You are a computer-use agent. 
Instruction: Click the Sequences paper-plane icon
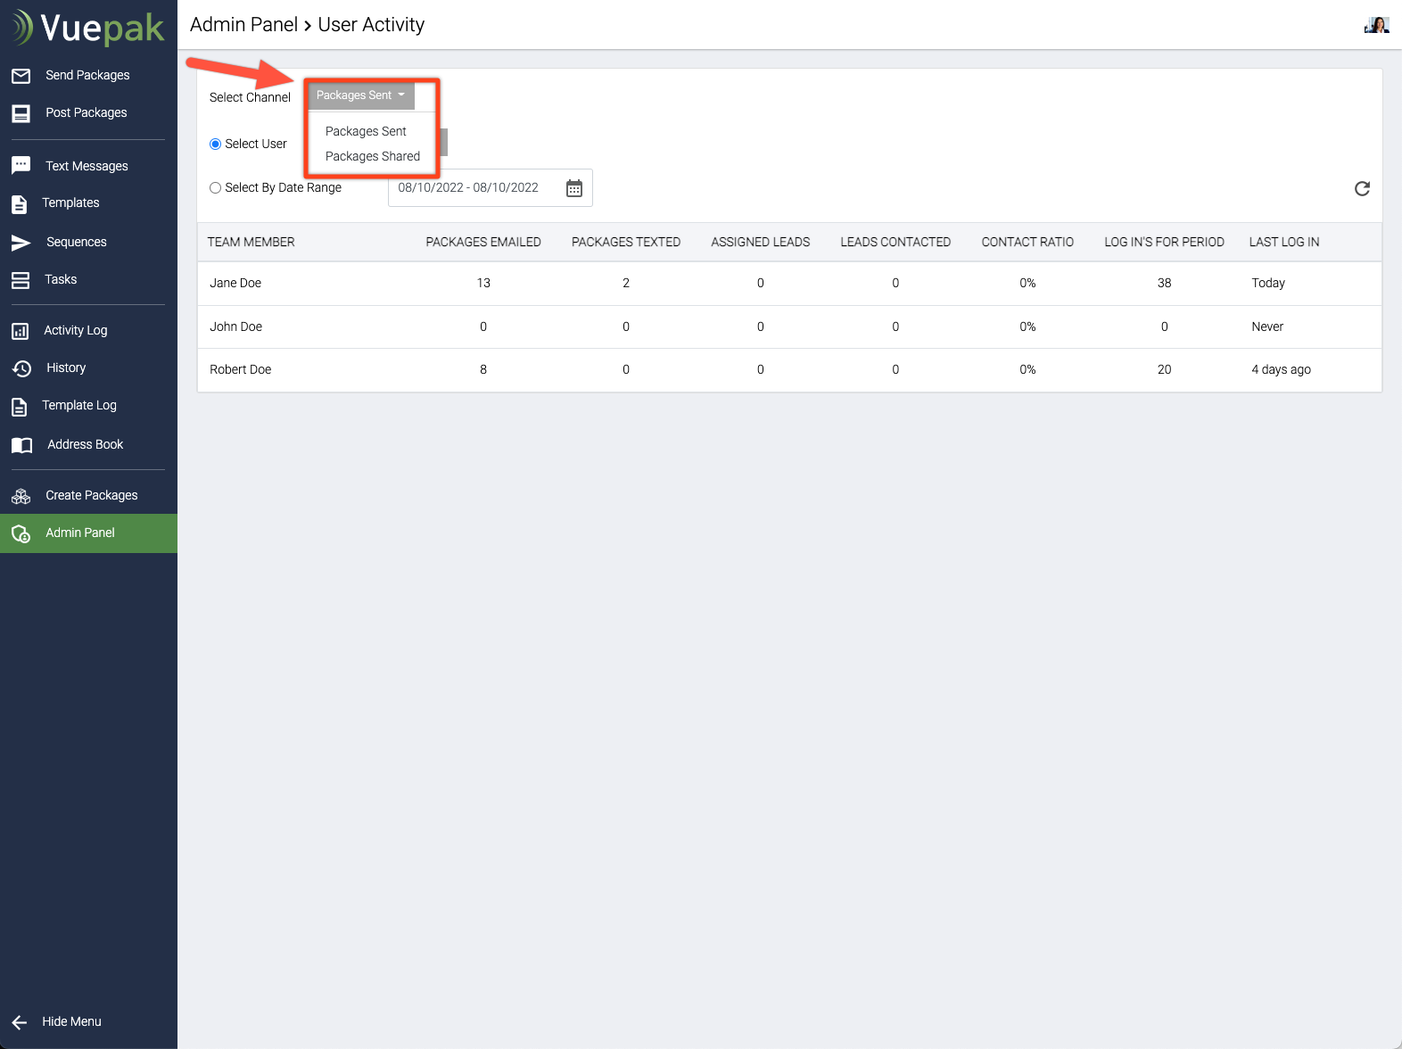tap(21, 243)
